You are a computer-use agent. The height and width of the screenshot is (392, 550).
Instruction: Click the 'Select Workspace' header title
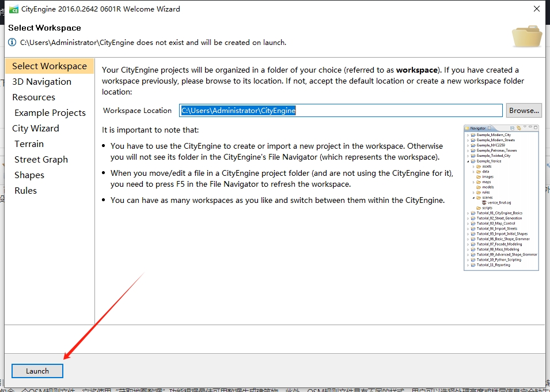point(44,28)
